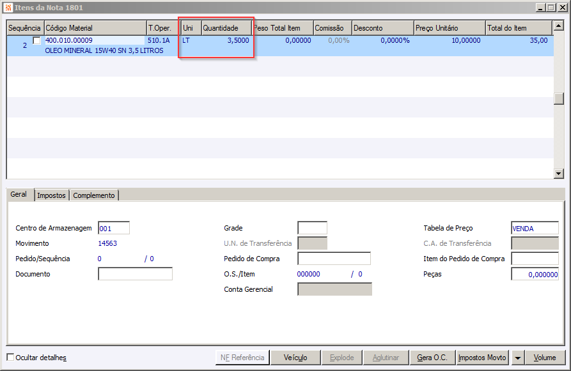571x371 pixels.
Task: Click the discount value 0,0000%
Action: (x=395, y=40)
